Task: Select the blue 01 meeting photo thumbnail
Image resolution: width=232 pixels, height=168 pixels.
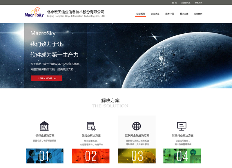Action: tap(44, 156)
